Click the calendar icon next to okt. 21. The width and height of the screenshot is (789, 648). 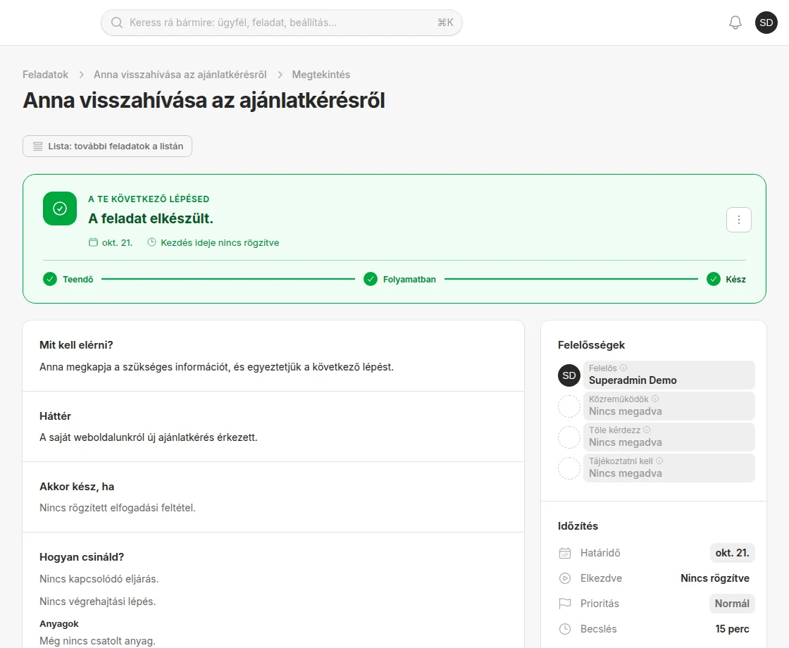click(93, 242)
